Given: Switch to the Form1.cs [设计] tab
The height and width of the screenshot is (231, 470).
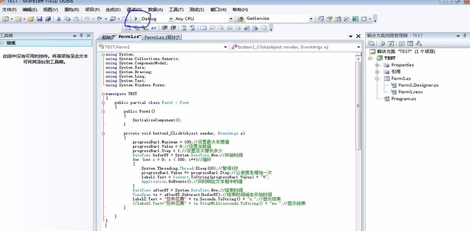Looking at the screenshot, I should coord(160,37).
